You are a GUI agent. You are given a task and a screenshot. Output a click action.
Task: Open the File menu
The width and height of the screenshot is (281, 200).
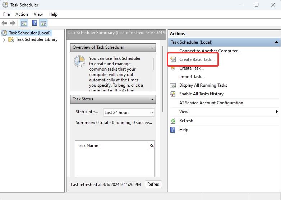tap(6, 14)
